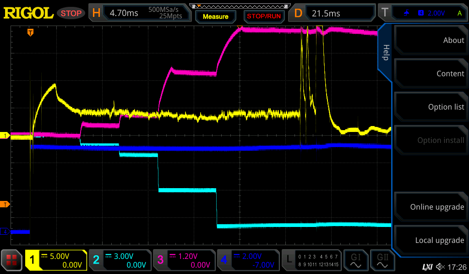The image size is (469, 274).
Task: Click the orange trigger level marker on left edge
Action: (5, 204)
